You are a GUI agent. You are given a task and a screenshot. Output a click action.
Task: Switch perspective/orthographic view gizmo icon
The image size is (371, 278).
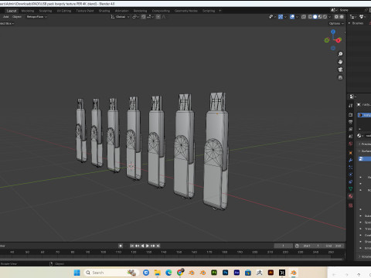(x=340, y=77)
